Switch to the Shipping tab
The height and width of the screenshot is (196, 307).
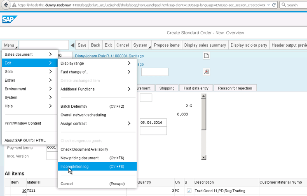point(167,88)
